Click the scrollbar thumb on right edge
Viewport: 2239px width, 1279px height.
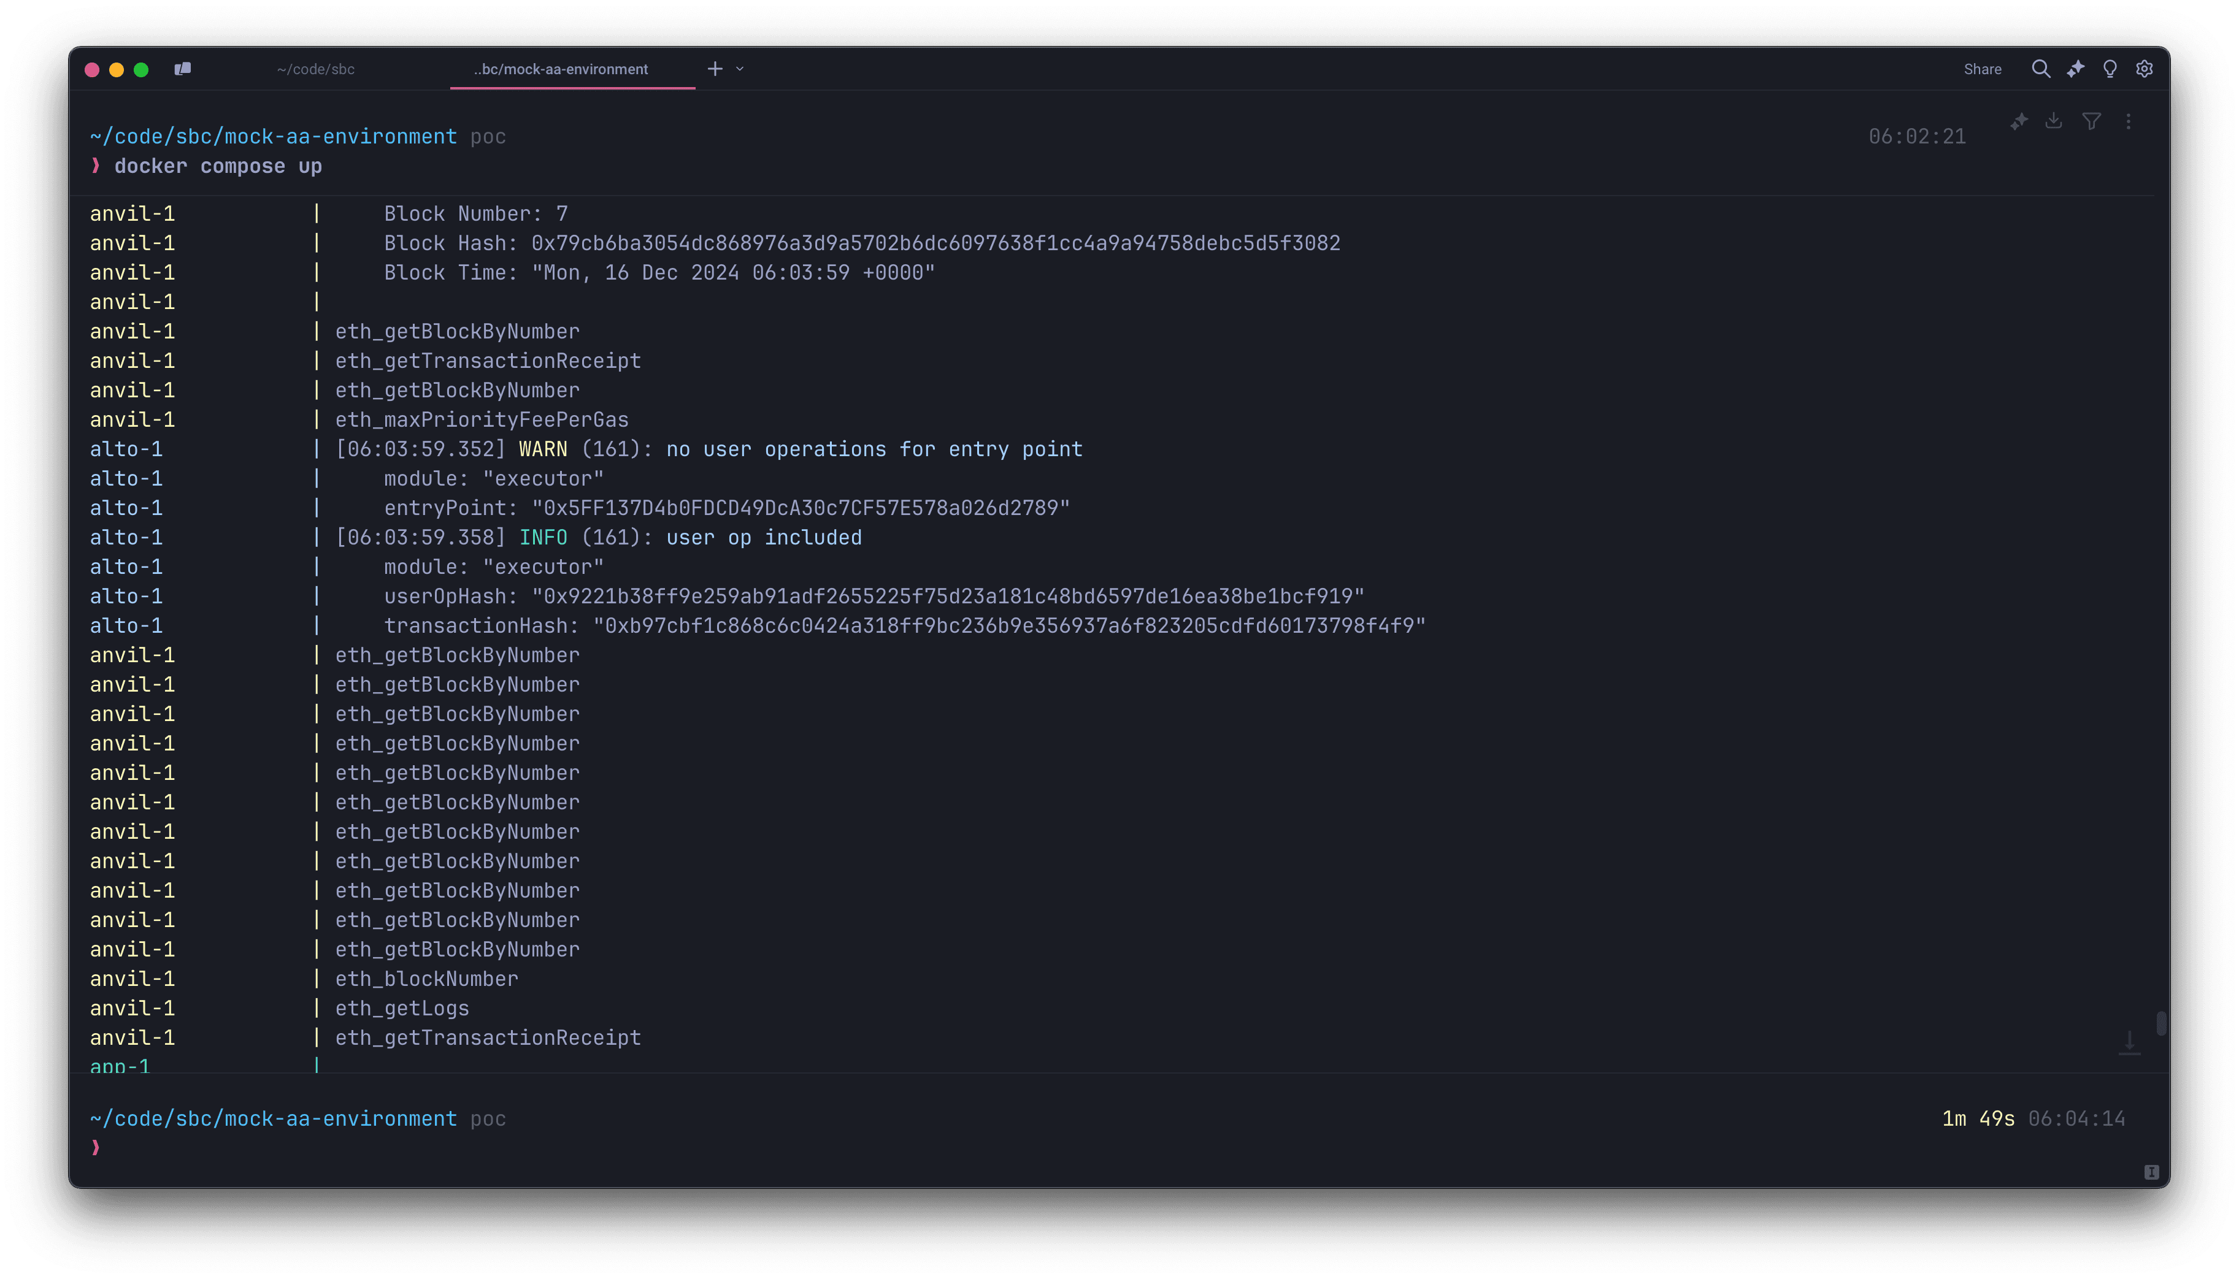[x=2161, y=1023]
